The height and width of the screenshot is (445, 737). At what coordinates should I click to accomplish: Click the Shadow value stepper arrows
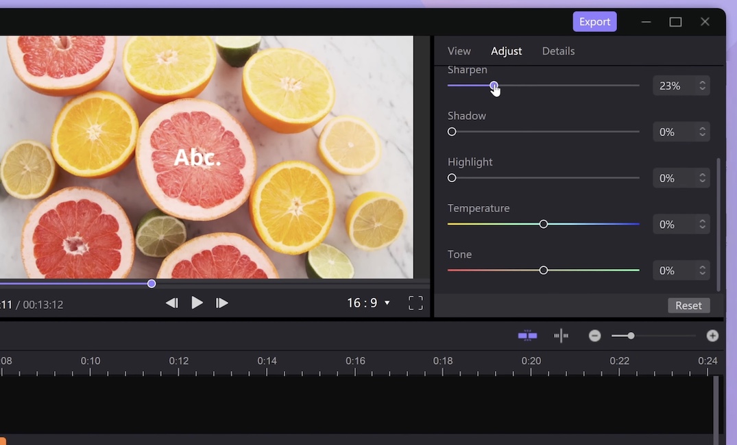702,132
